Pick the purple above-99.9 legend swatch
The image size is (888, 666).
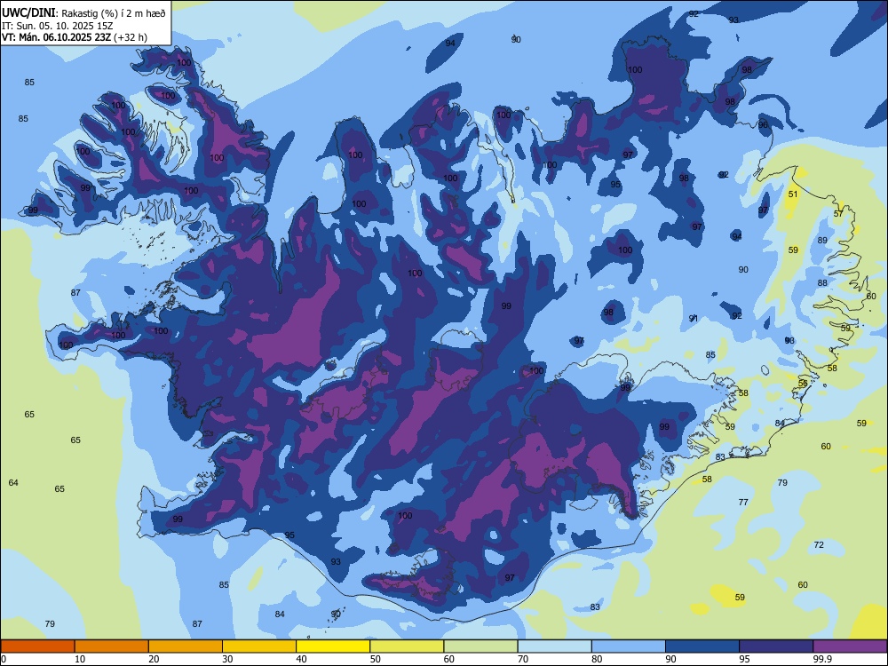coord(850,646)
